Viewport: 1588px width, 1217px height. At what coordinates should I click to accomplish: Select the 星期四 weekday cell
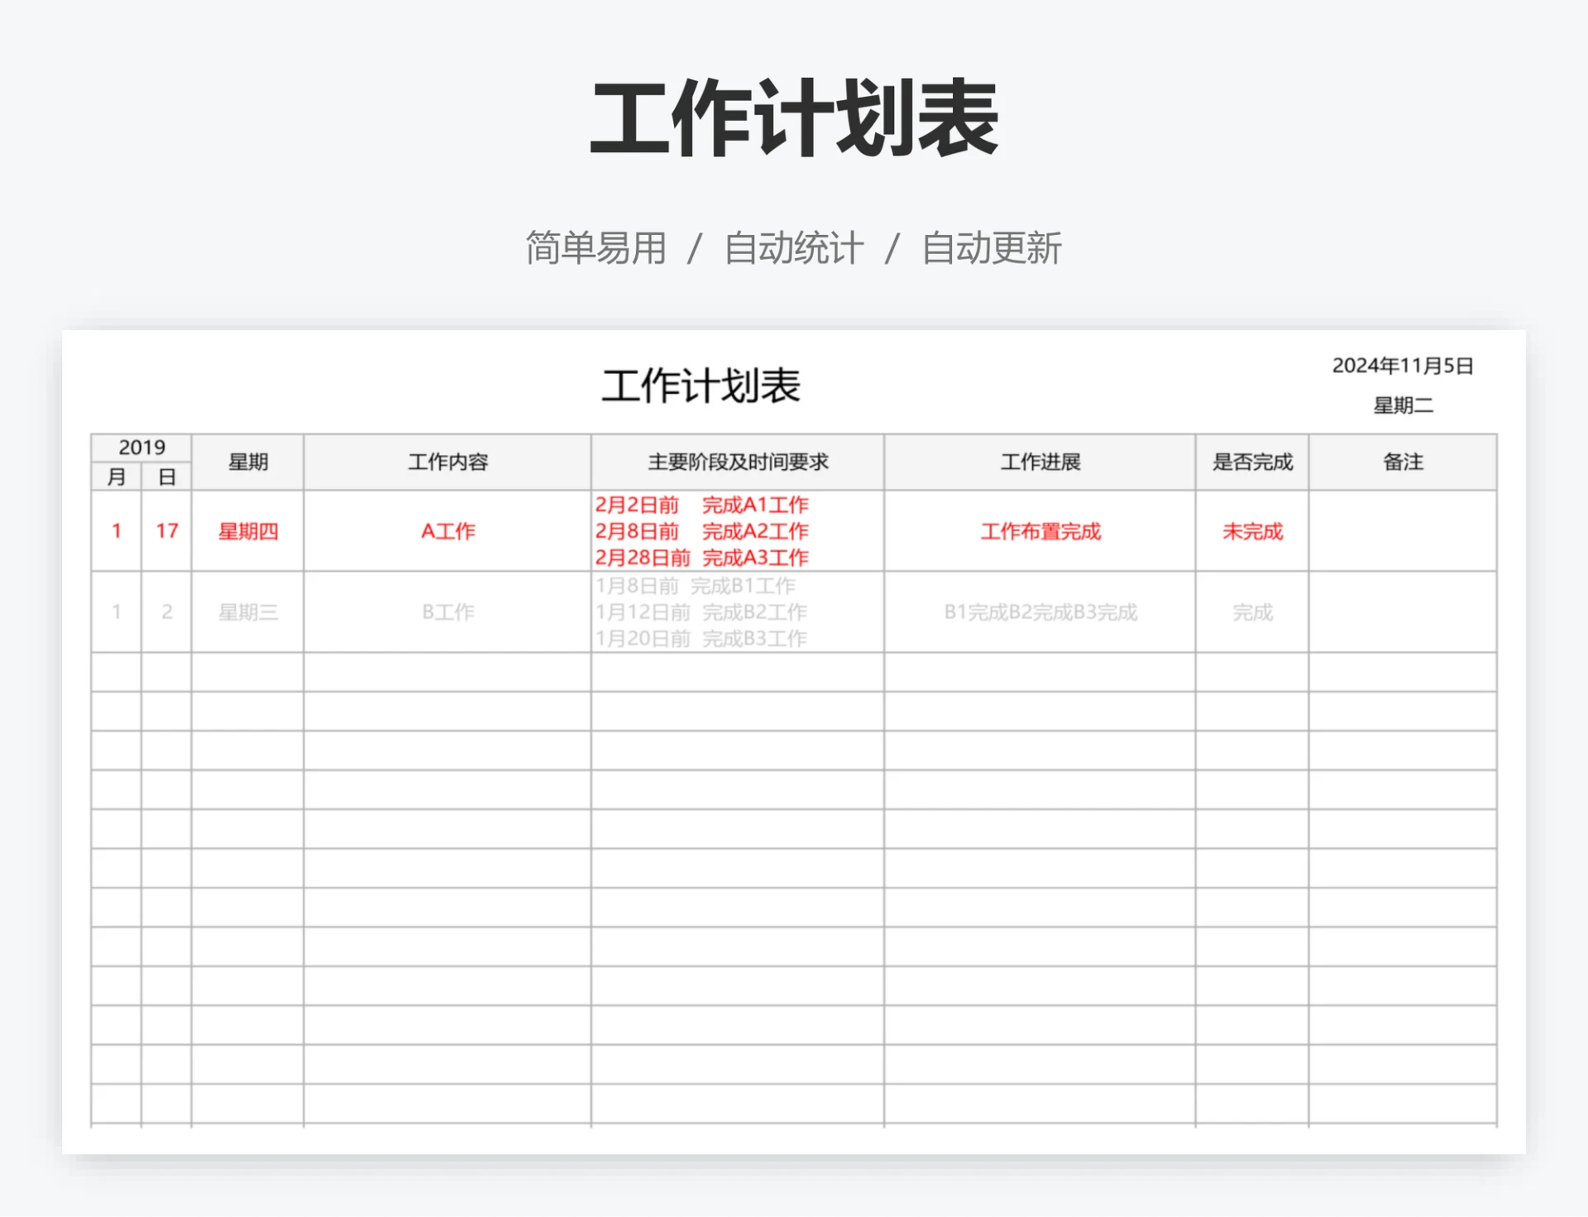(246, 532)
